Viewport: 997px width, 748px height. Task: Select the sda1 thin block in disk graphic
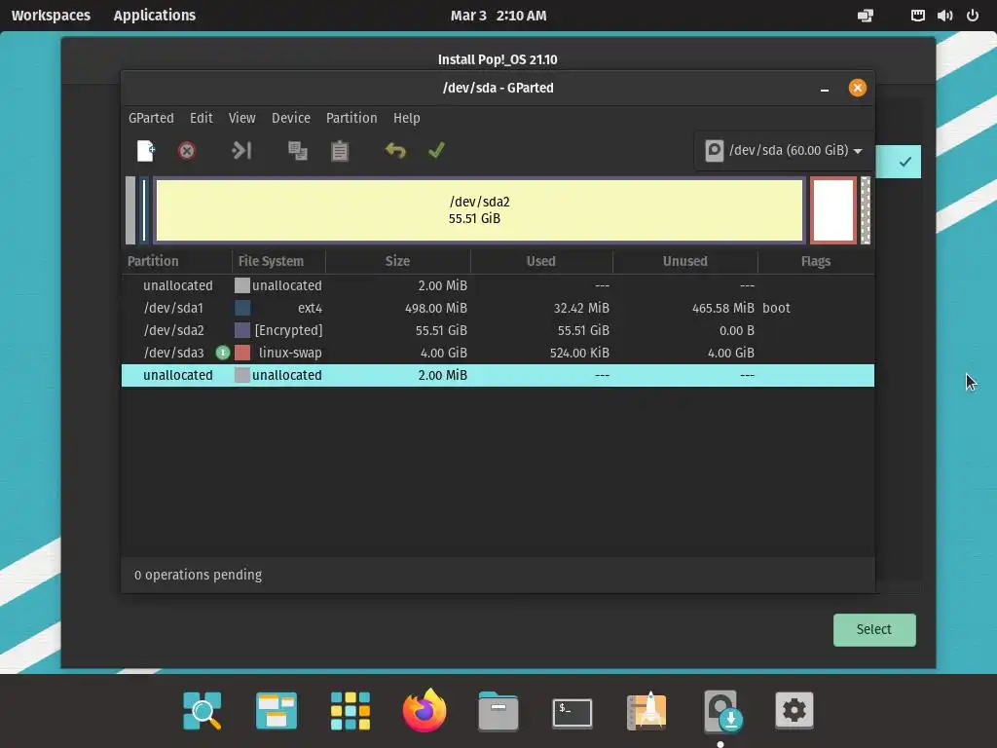point(144,210)
